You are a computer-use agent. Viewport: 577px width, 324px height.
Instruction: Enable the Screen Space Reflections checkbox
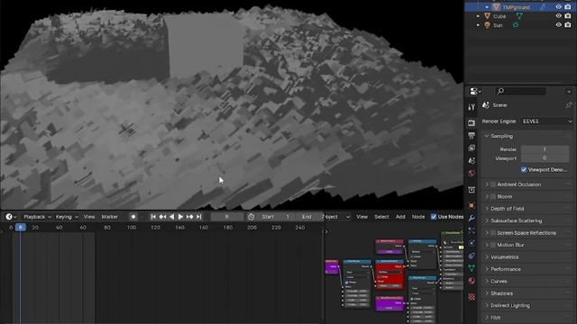pos(493,233)
